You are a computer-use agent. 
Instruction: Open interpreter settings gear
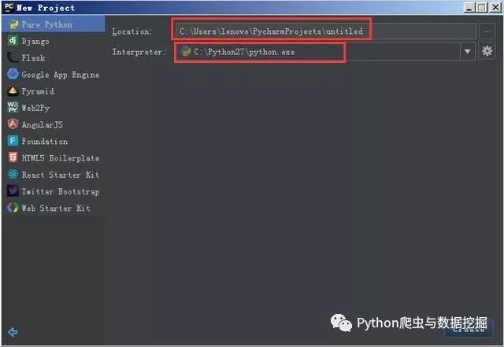(487, 52)
